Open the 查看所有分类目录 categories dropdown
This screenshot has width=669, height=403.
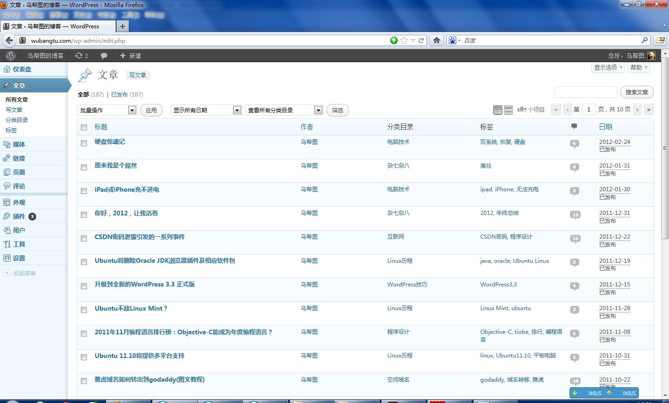(284, 110)
